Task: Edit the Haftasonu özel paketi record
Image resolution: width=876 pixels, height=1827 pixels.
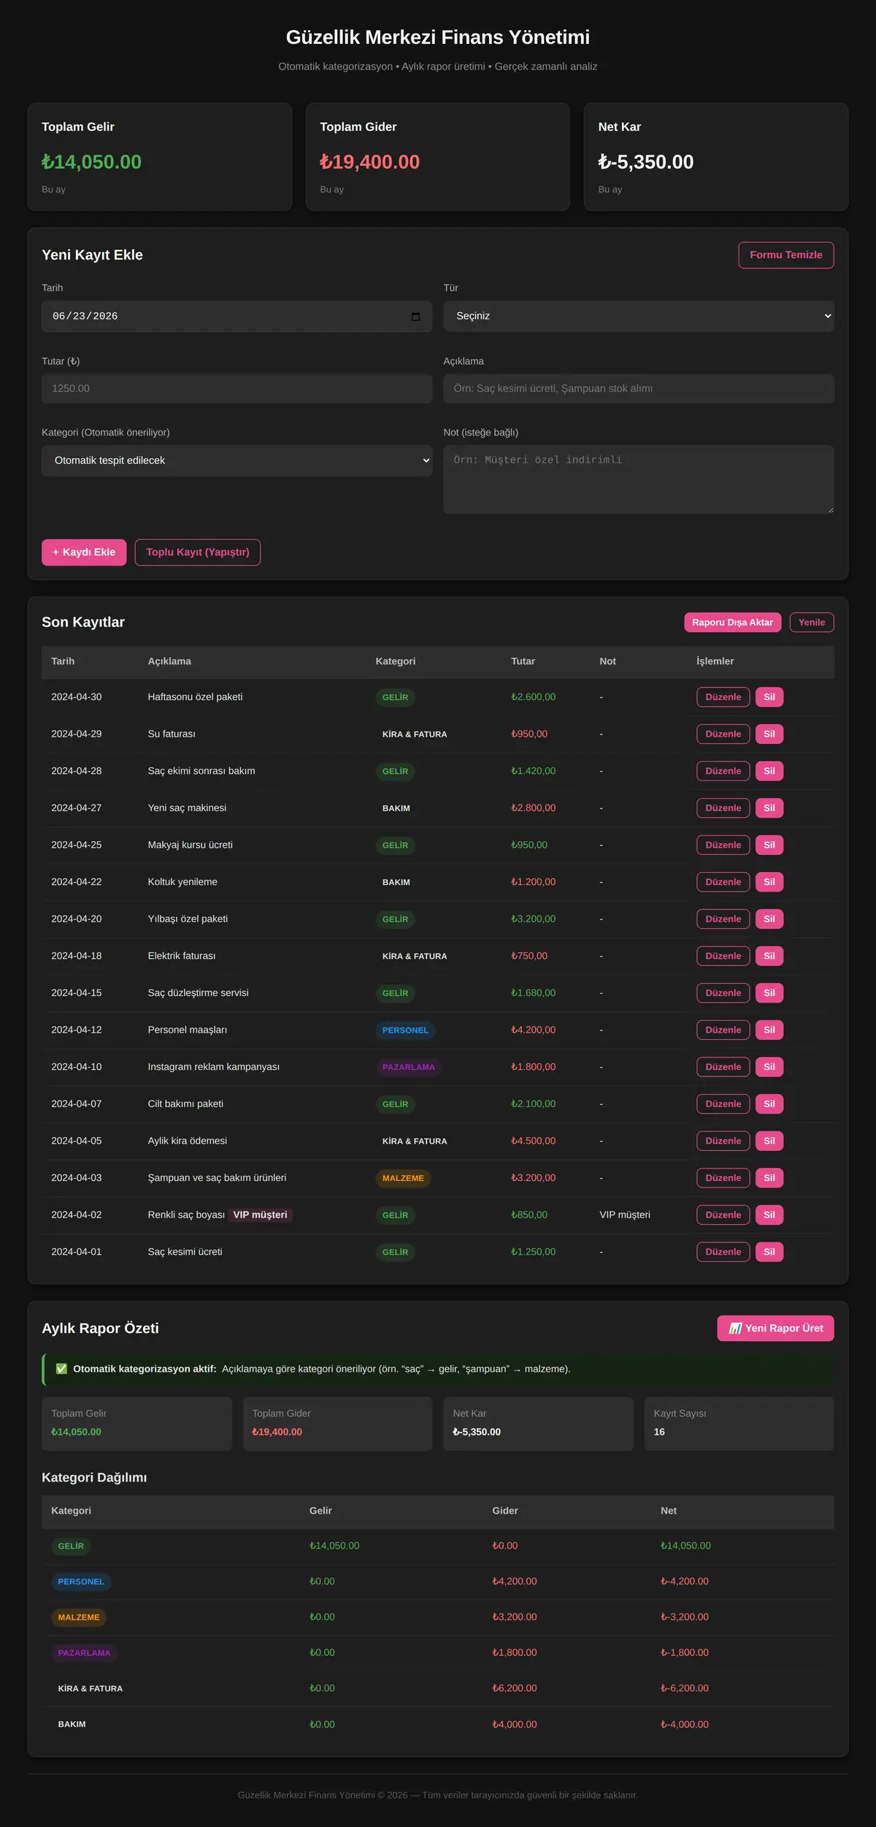Action: click(723, 697)
